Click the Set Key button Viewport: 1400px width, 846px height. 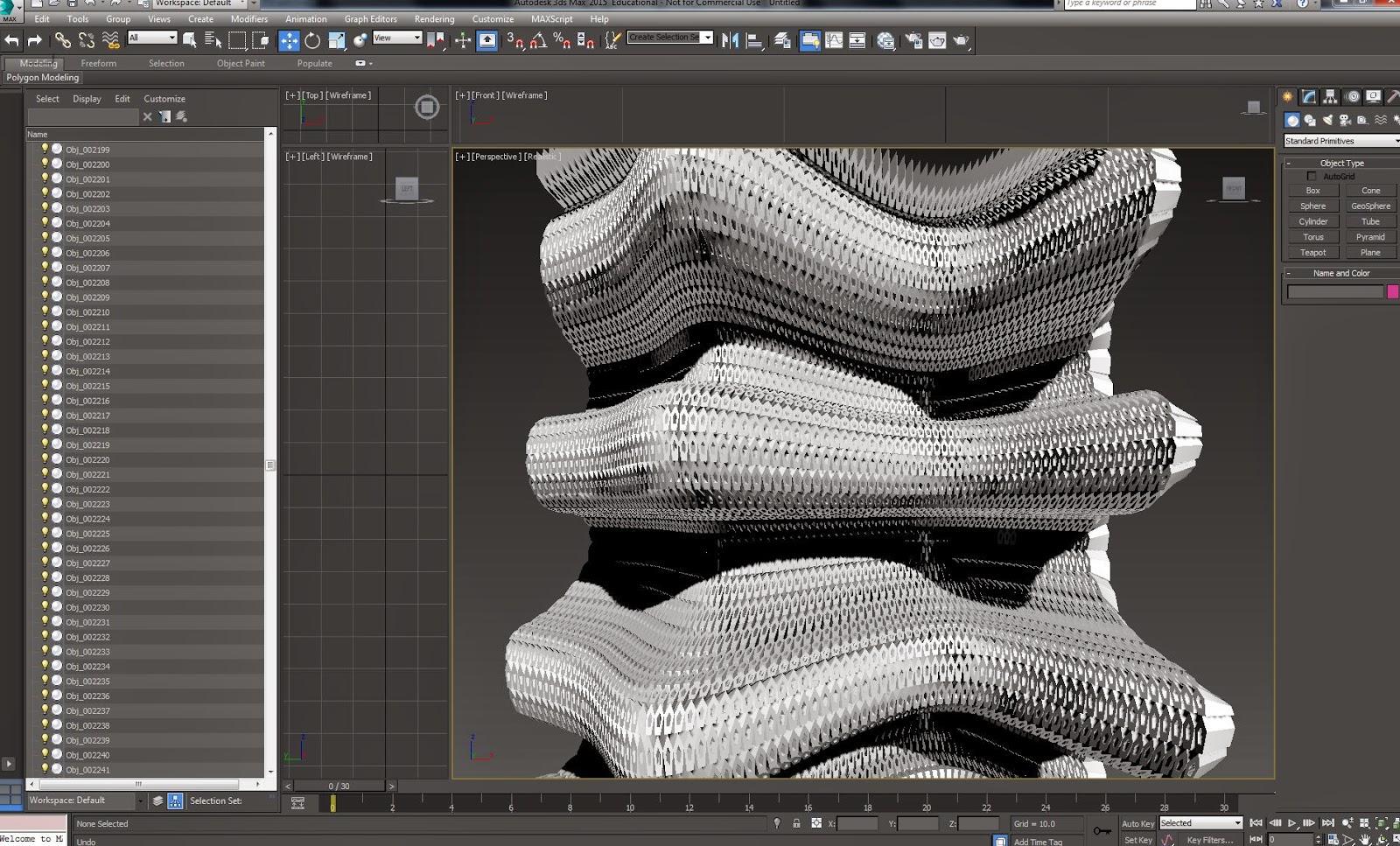(1137, 840)
